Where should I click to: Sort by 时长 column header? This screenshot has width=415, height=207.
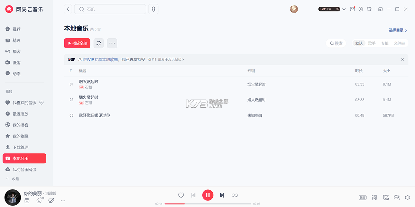point(359,71)
